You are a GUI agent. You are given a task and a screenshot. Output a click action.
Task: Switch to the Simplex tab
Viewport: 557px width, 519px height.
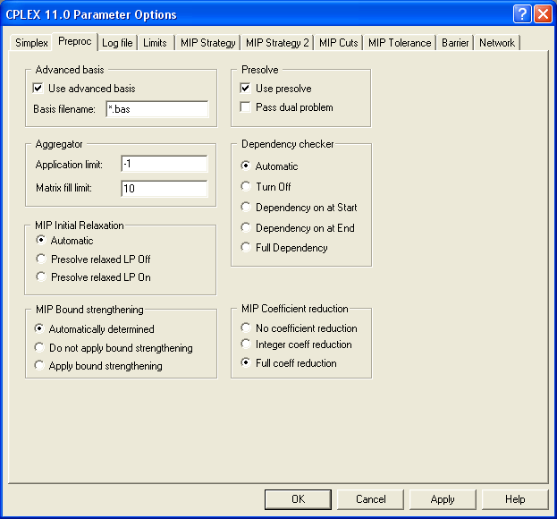[31, 43]
